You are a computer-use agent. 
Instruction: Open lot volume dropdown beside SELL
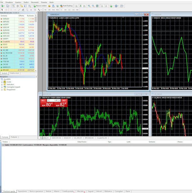tap(48, 100)
